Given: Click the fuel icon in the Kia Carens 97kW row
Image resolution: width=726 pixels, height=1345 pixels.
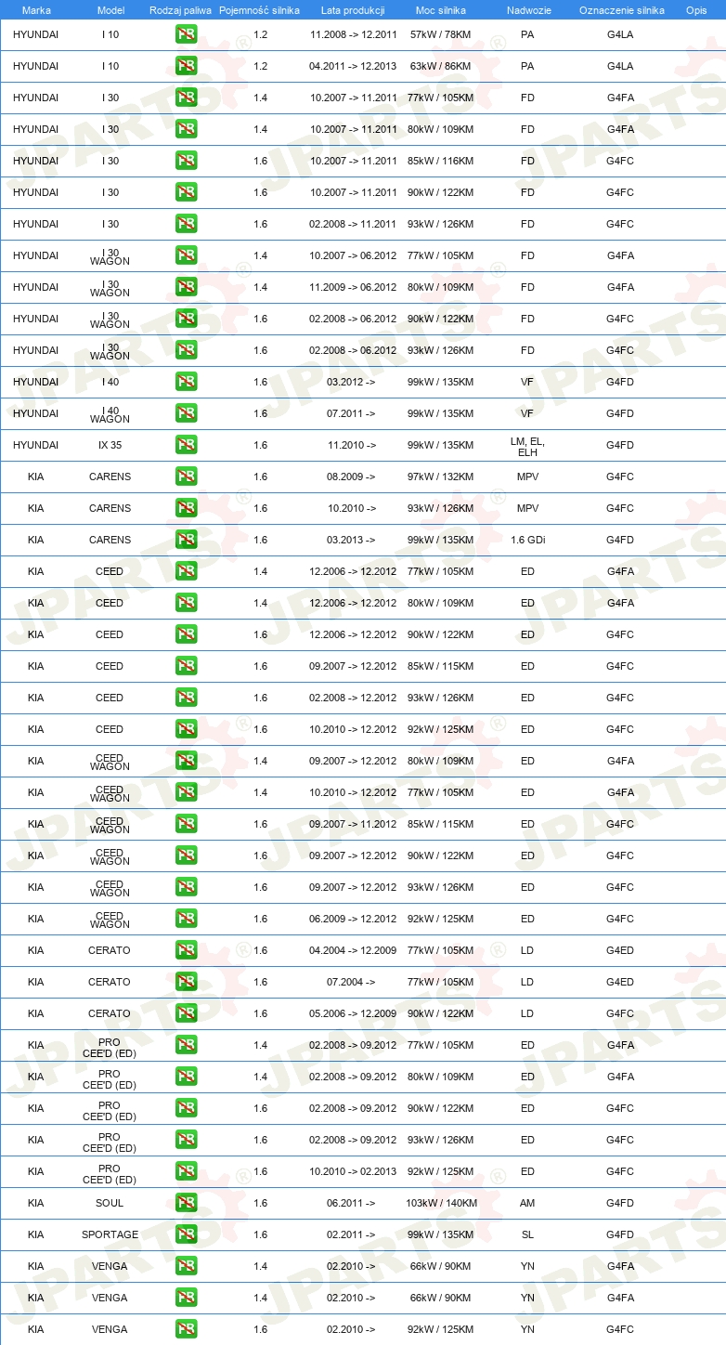Looking at the screenshot, I should pyautogui.click(x=186, y=477).
